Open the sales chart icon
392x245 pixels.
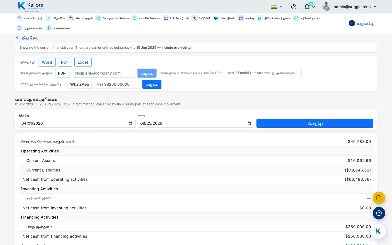tap(48, 18)
